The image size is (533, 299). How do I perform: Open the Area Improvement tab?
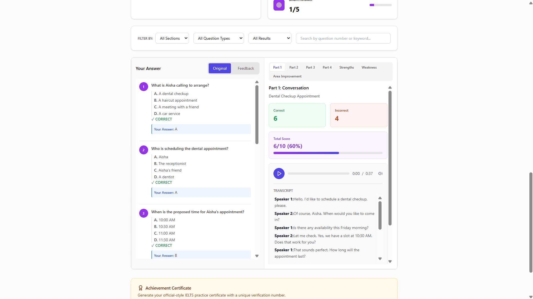[x=287, y=76]
